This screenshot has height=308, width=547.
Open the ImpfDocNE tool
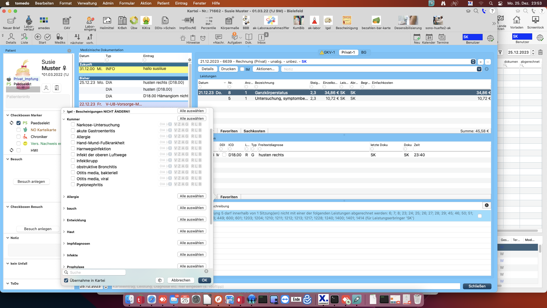click(187, 23)
